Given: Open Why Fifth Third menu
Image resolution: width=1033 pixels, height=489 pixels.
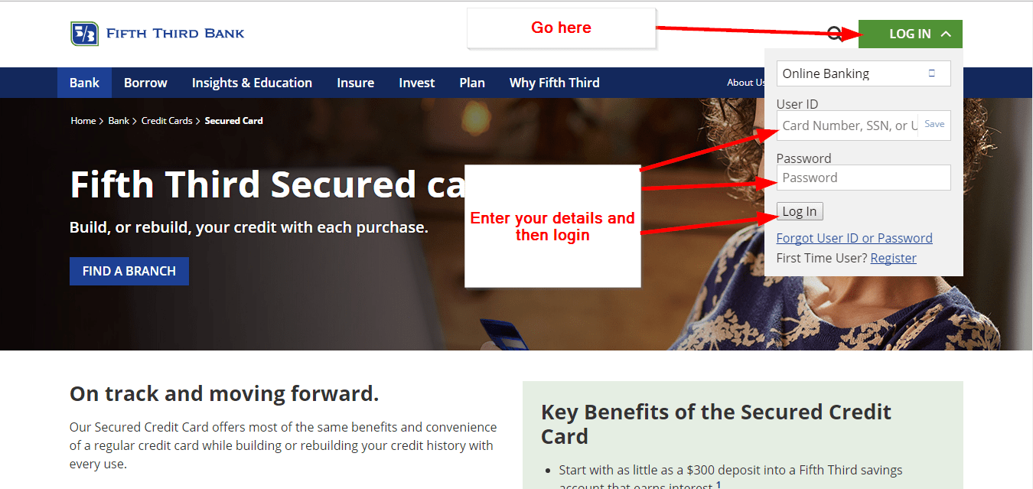Looking at the screenshot, I should [555, 83].
